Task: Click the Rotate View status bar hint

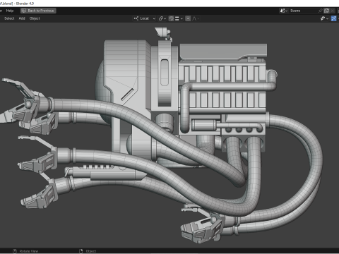Action: point(26,251)
